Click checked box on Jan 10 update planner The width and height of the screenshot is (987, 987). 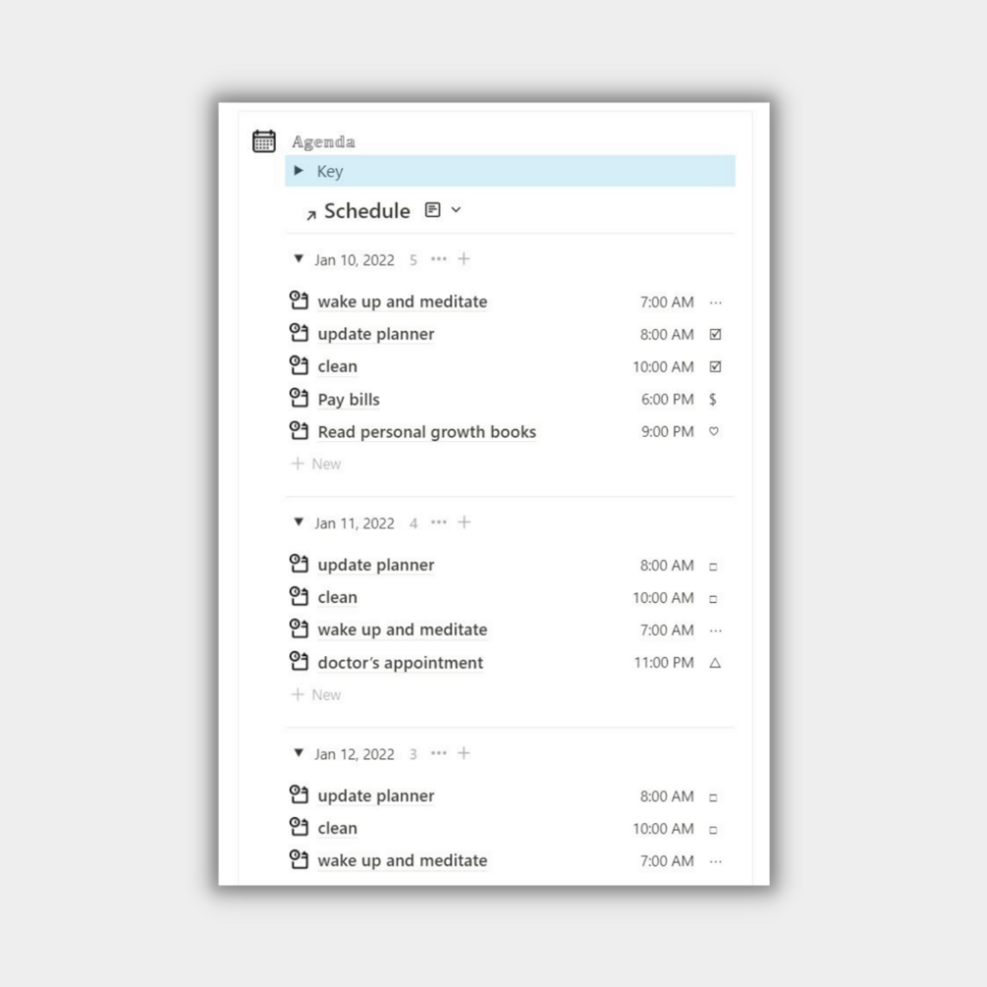coord(715,334)
